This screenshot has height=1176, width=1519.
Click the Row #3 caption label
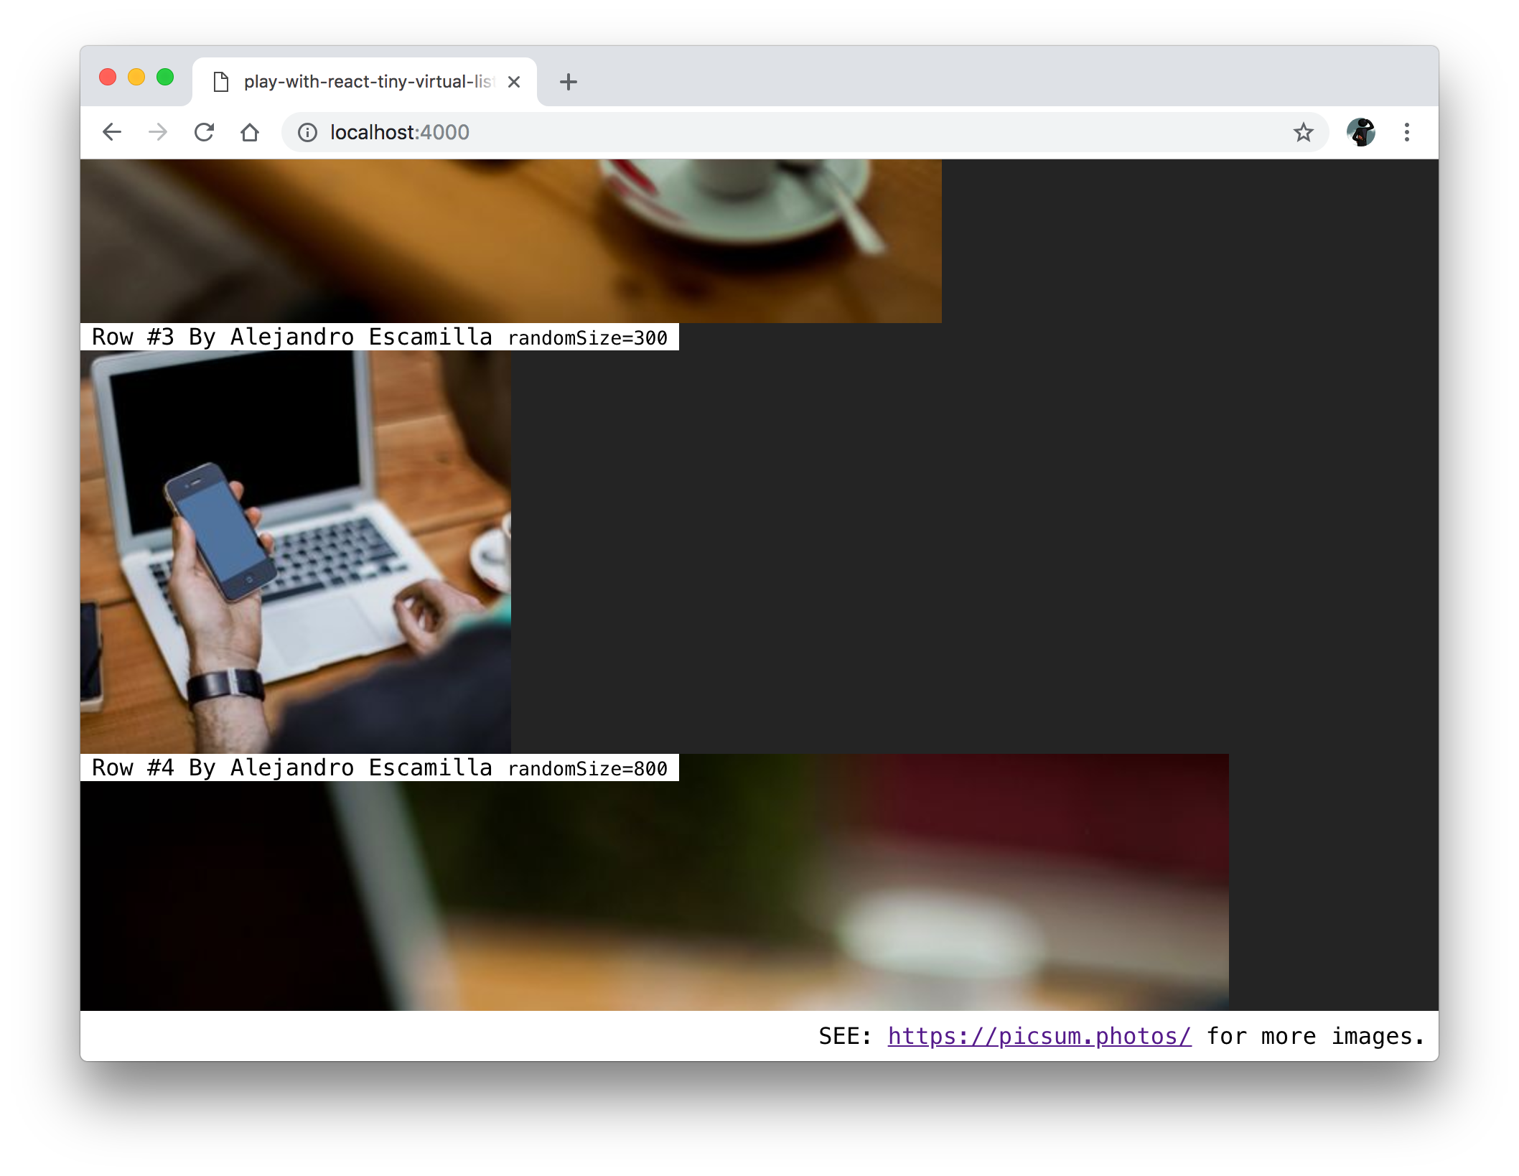(x=379, y=337)
